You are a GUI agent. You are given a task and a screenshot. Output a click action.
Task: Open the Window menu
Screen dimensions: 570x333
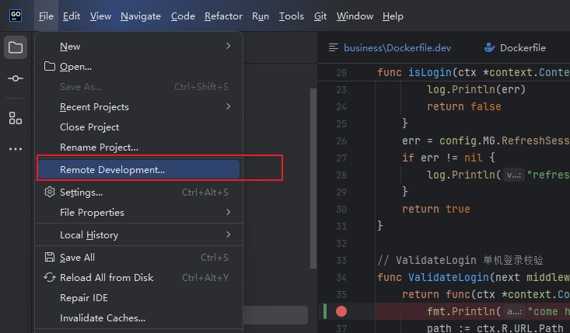pos(355,16)
